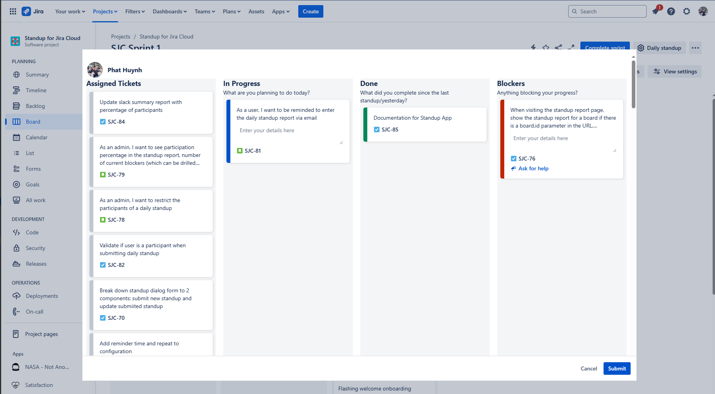Select the SJC-82 assigned ticket card
The width and height of the screenshot is (715, 394).
[151, 256]
